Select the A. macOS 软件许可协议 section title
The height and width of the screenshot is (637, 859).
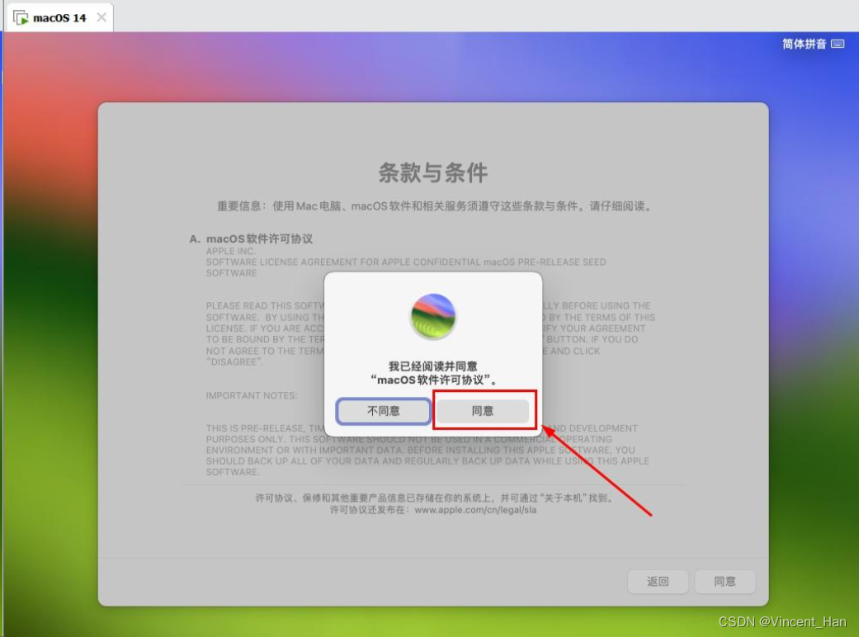tap(251, 238)
